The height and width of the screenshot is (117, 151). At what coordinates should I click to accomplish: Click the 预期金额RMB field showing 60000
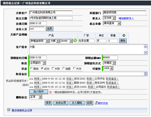(x=110, y=57)
